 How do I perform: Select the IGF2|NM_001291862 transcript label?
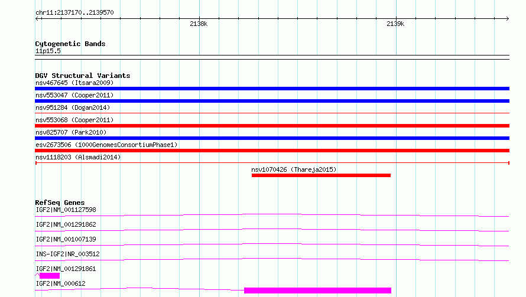pos(66,224)
